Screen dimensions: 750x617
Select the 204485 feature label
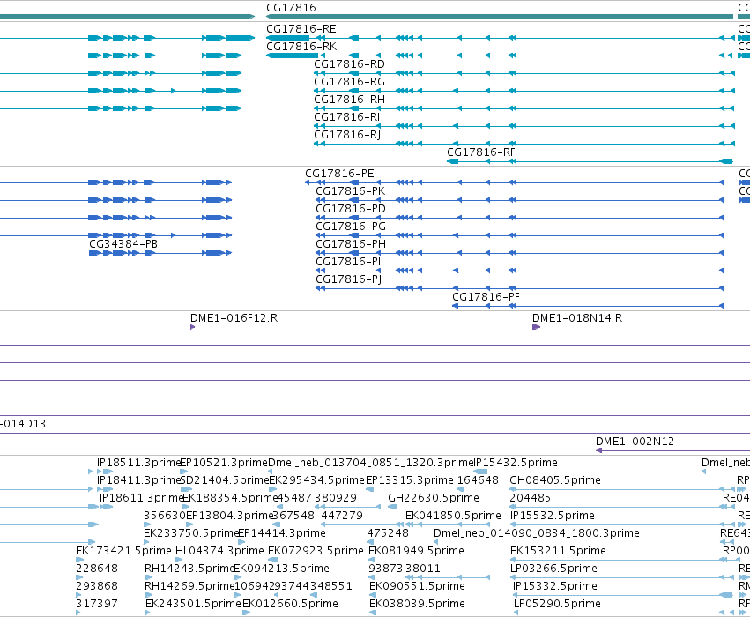(530, 498)
